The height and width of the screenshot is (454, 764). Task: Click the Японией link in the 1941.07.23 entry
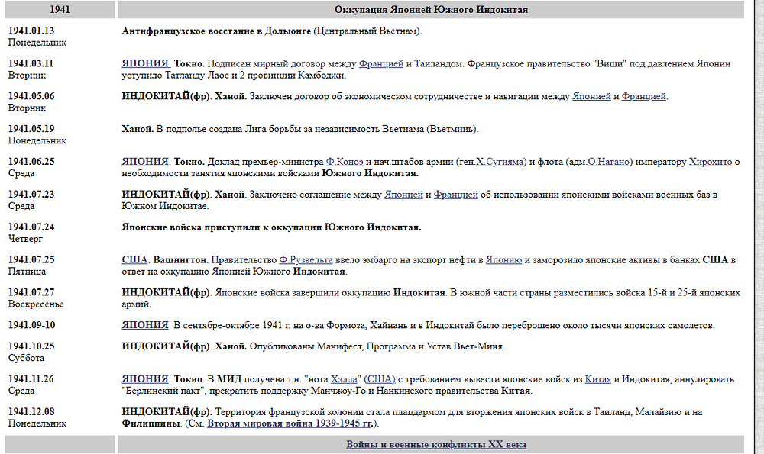point(403,195)
